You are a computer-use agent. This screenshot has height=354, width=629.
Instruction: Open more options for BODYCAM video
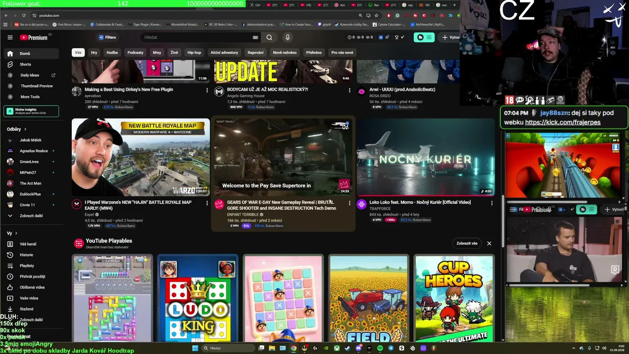[349, 90]
